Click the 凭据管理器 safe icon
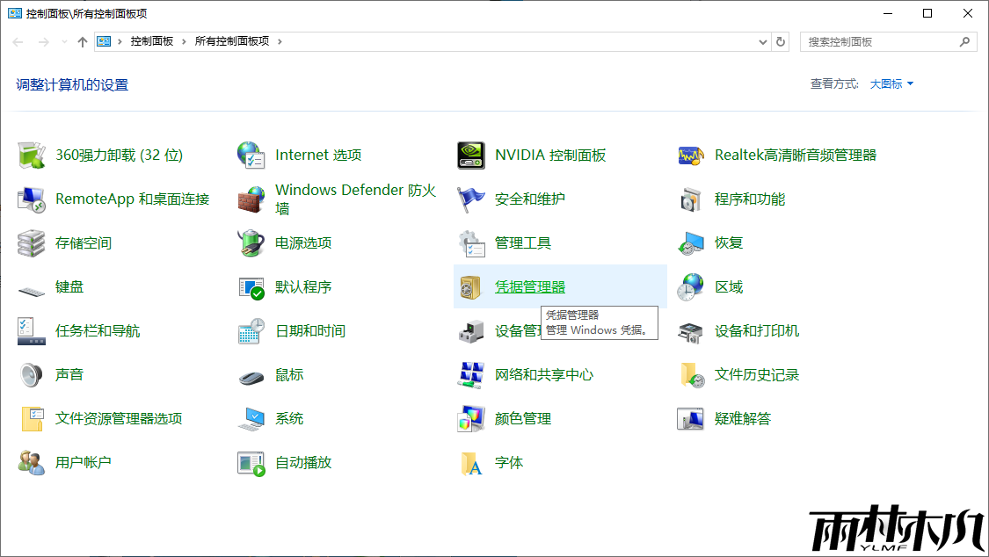 [x=471, y=287]
